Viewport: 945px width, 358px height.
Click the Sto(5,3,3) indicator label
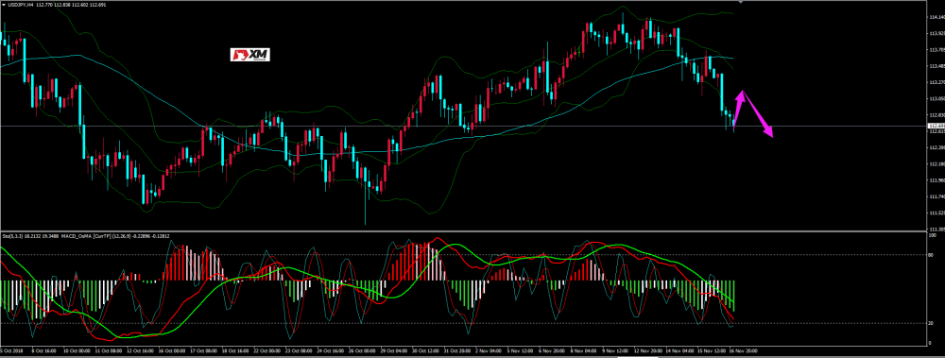pyautogui.click(x=12, y=235)
